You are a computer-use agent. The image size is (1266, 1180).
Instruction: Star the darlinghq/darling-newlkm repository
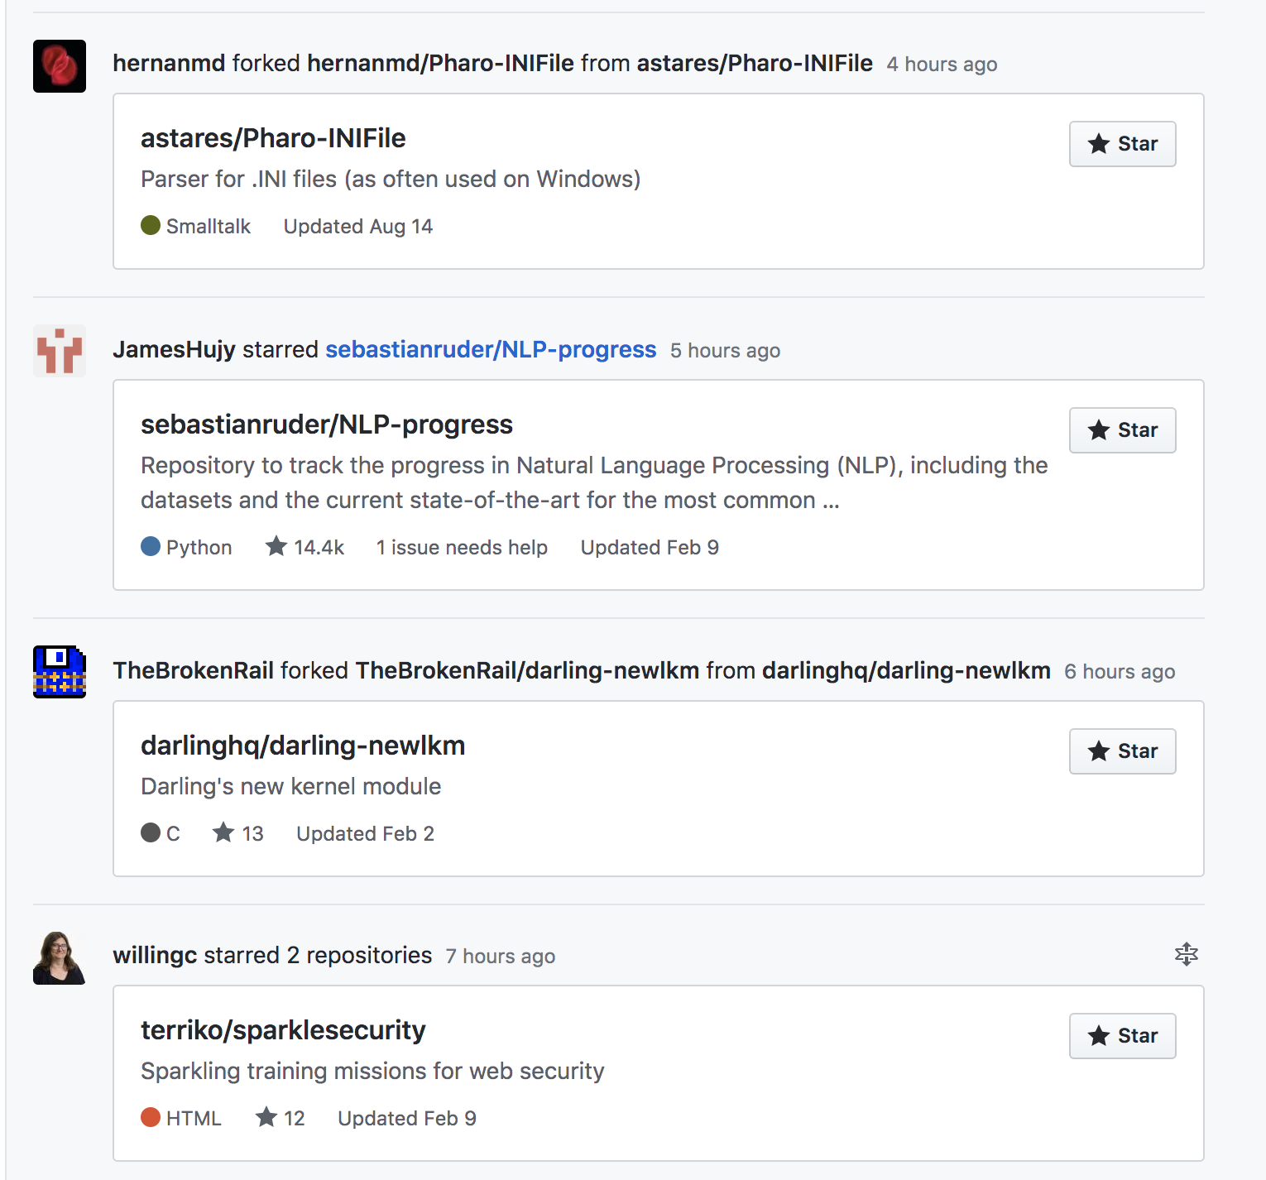(1122, 751)
